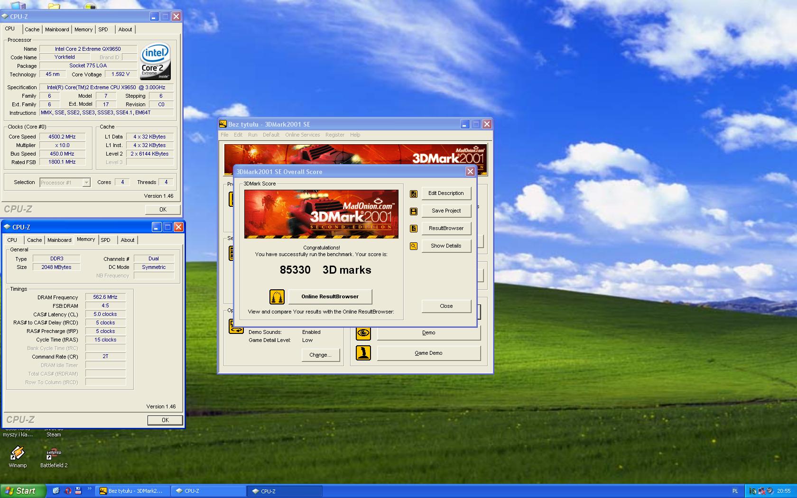Click the first CPU-Z taskbar button
Image resolution: width=797 pixels, height=498 pixels.
(x=209, y=491)
